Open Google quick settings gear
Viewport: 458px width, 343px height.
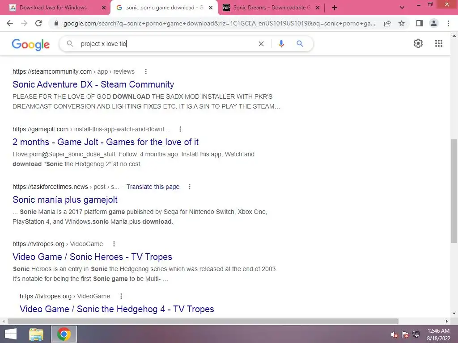click(418, 43)
